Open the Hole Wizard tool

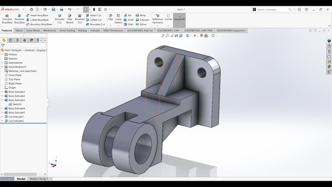point(70,19)
